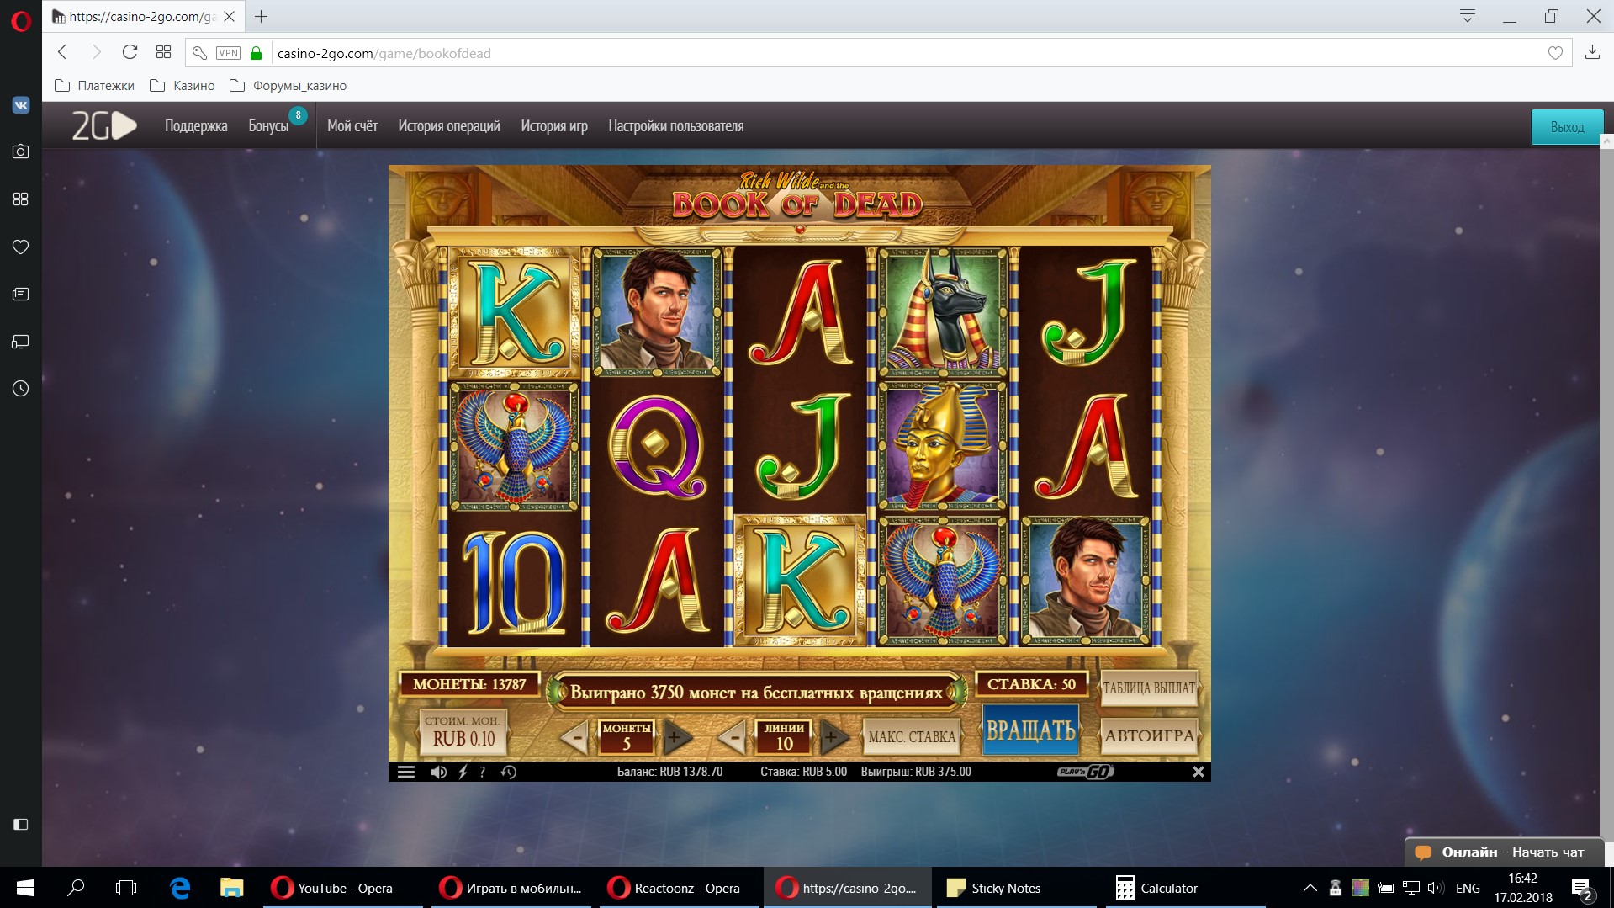Image resolution: width=1614 pixels, height=908 pixels.
Task: Go back in browser
Action: pyautogui.click(x=62, y=52)
